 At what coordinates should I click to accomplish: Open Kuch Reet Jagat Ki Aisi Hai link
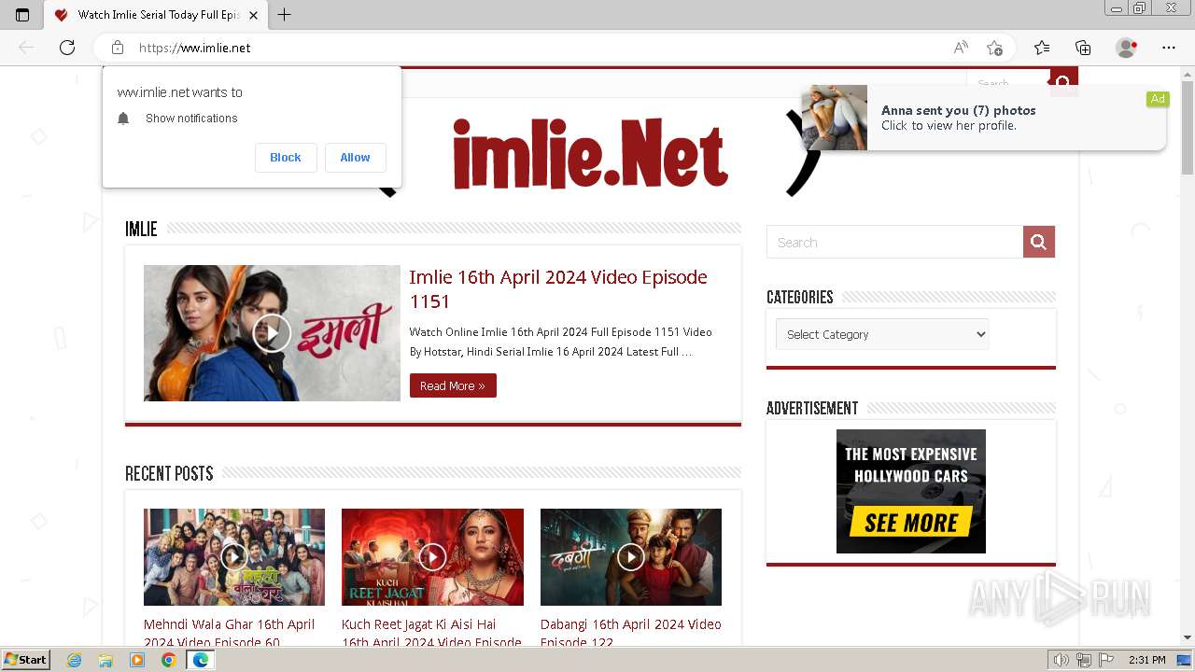click(431, 632)
